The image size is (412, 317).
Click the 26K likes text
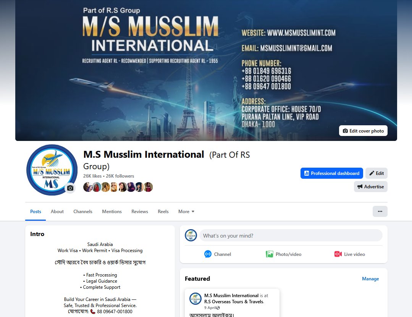pos(92,176)
